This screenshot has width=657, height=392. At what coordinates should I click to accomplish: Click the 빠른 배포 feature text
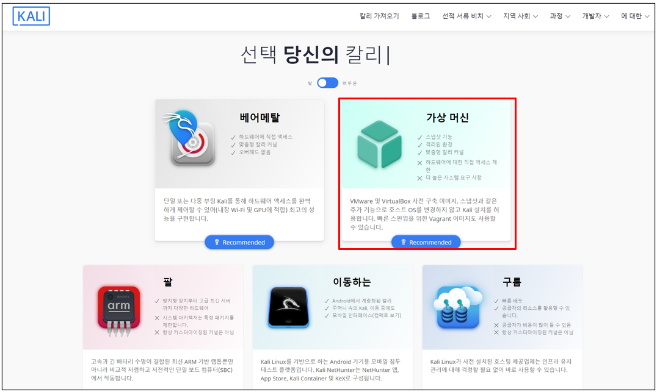512,301
